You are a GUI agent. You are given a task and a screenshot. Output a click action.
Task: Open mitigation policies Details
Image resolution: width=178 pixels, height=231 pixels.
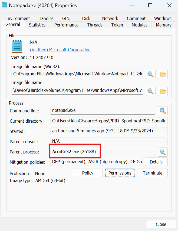pos(156,162)
